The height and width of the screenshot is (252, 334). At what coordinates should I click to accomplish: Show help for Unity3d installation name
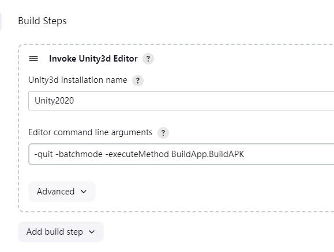[138, 81]
